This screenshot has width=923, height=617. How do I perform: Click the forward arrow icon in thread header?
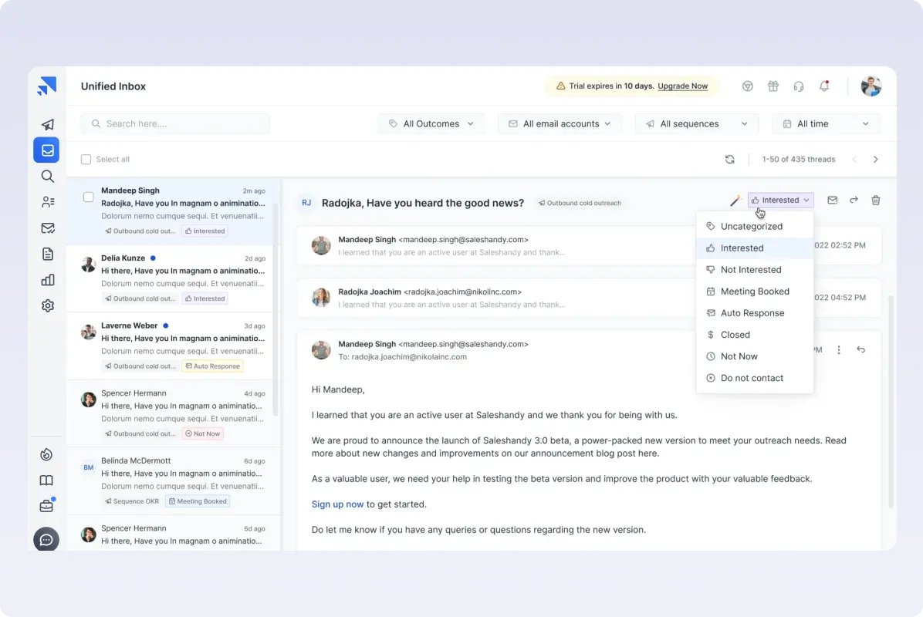(854, 201)
